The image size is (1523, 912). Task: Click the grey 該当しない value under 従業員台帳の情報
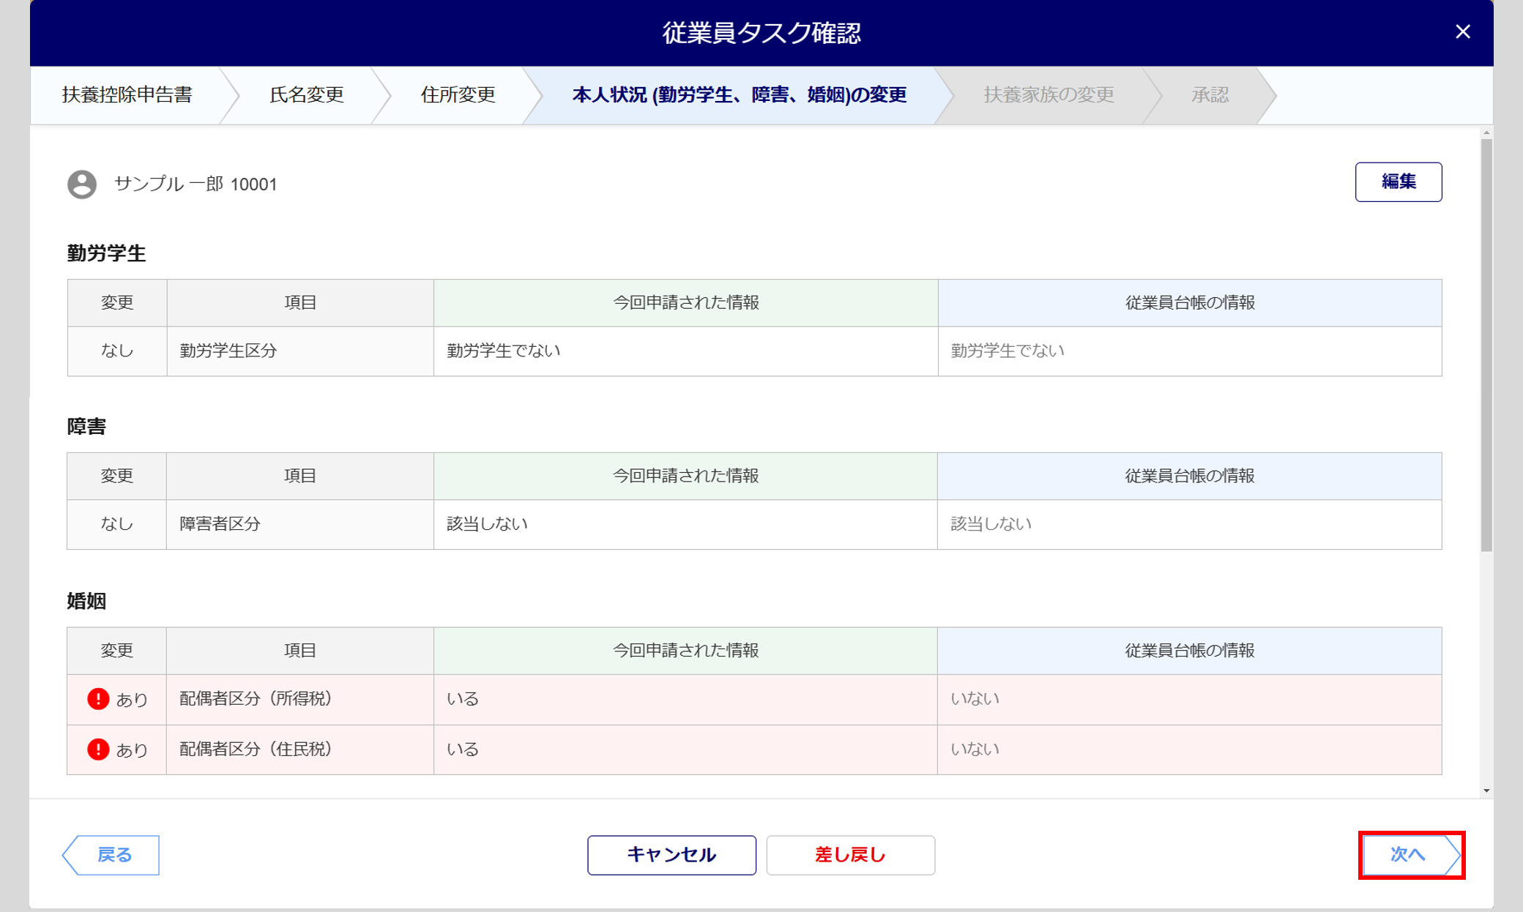pyautogui.click(x=991, y=523)
